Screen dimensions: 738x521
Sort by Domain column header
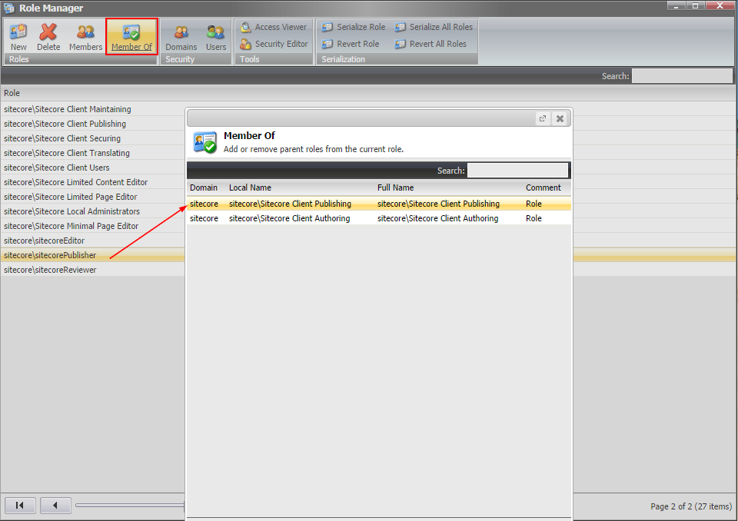tap(204, 187)
